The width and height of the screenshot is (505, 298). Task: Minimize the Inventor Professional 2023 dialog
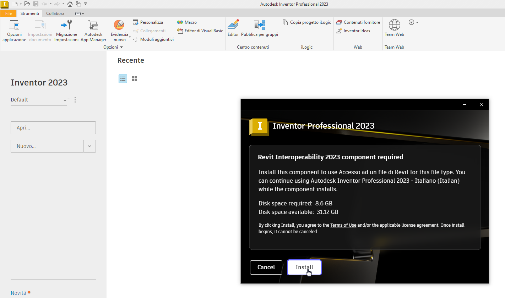465,105
